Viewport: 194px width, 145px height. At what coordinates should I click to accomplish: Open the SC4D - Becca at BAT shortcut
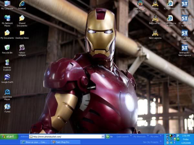(170, 21)
